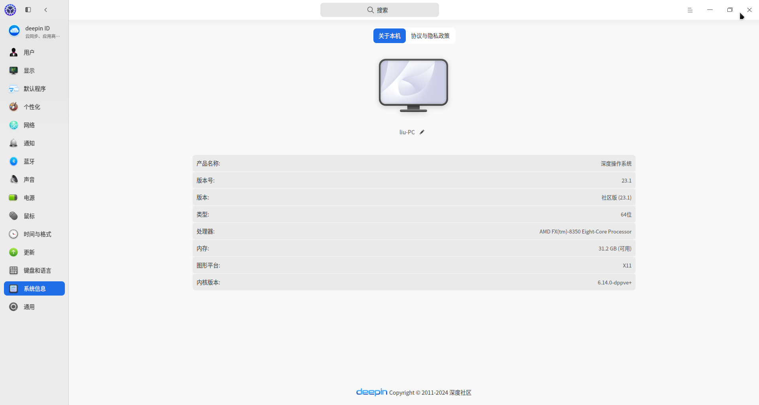This screenshot has width=759, height=405.
Task: Open the 键盘和语言 keyboard icon
Action: [x=13, y=270]
